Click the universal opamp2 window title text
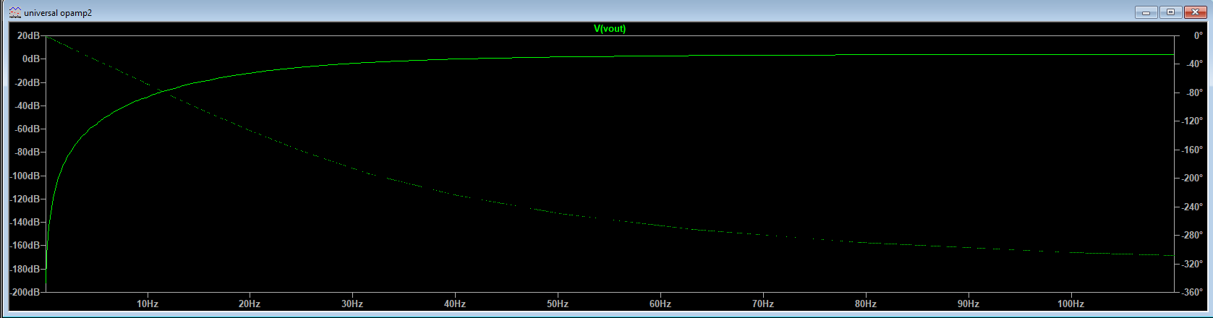The image size is (1213, 318). [x=58, y=13]
